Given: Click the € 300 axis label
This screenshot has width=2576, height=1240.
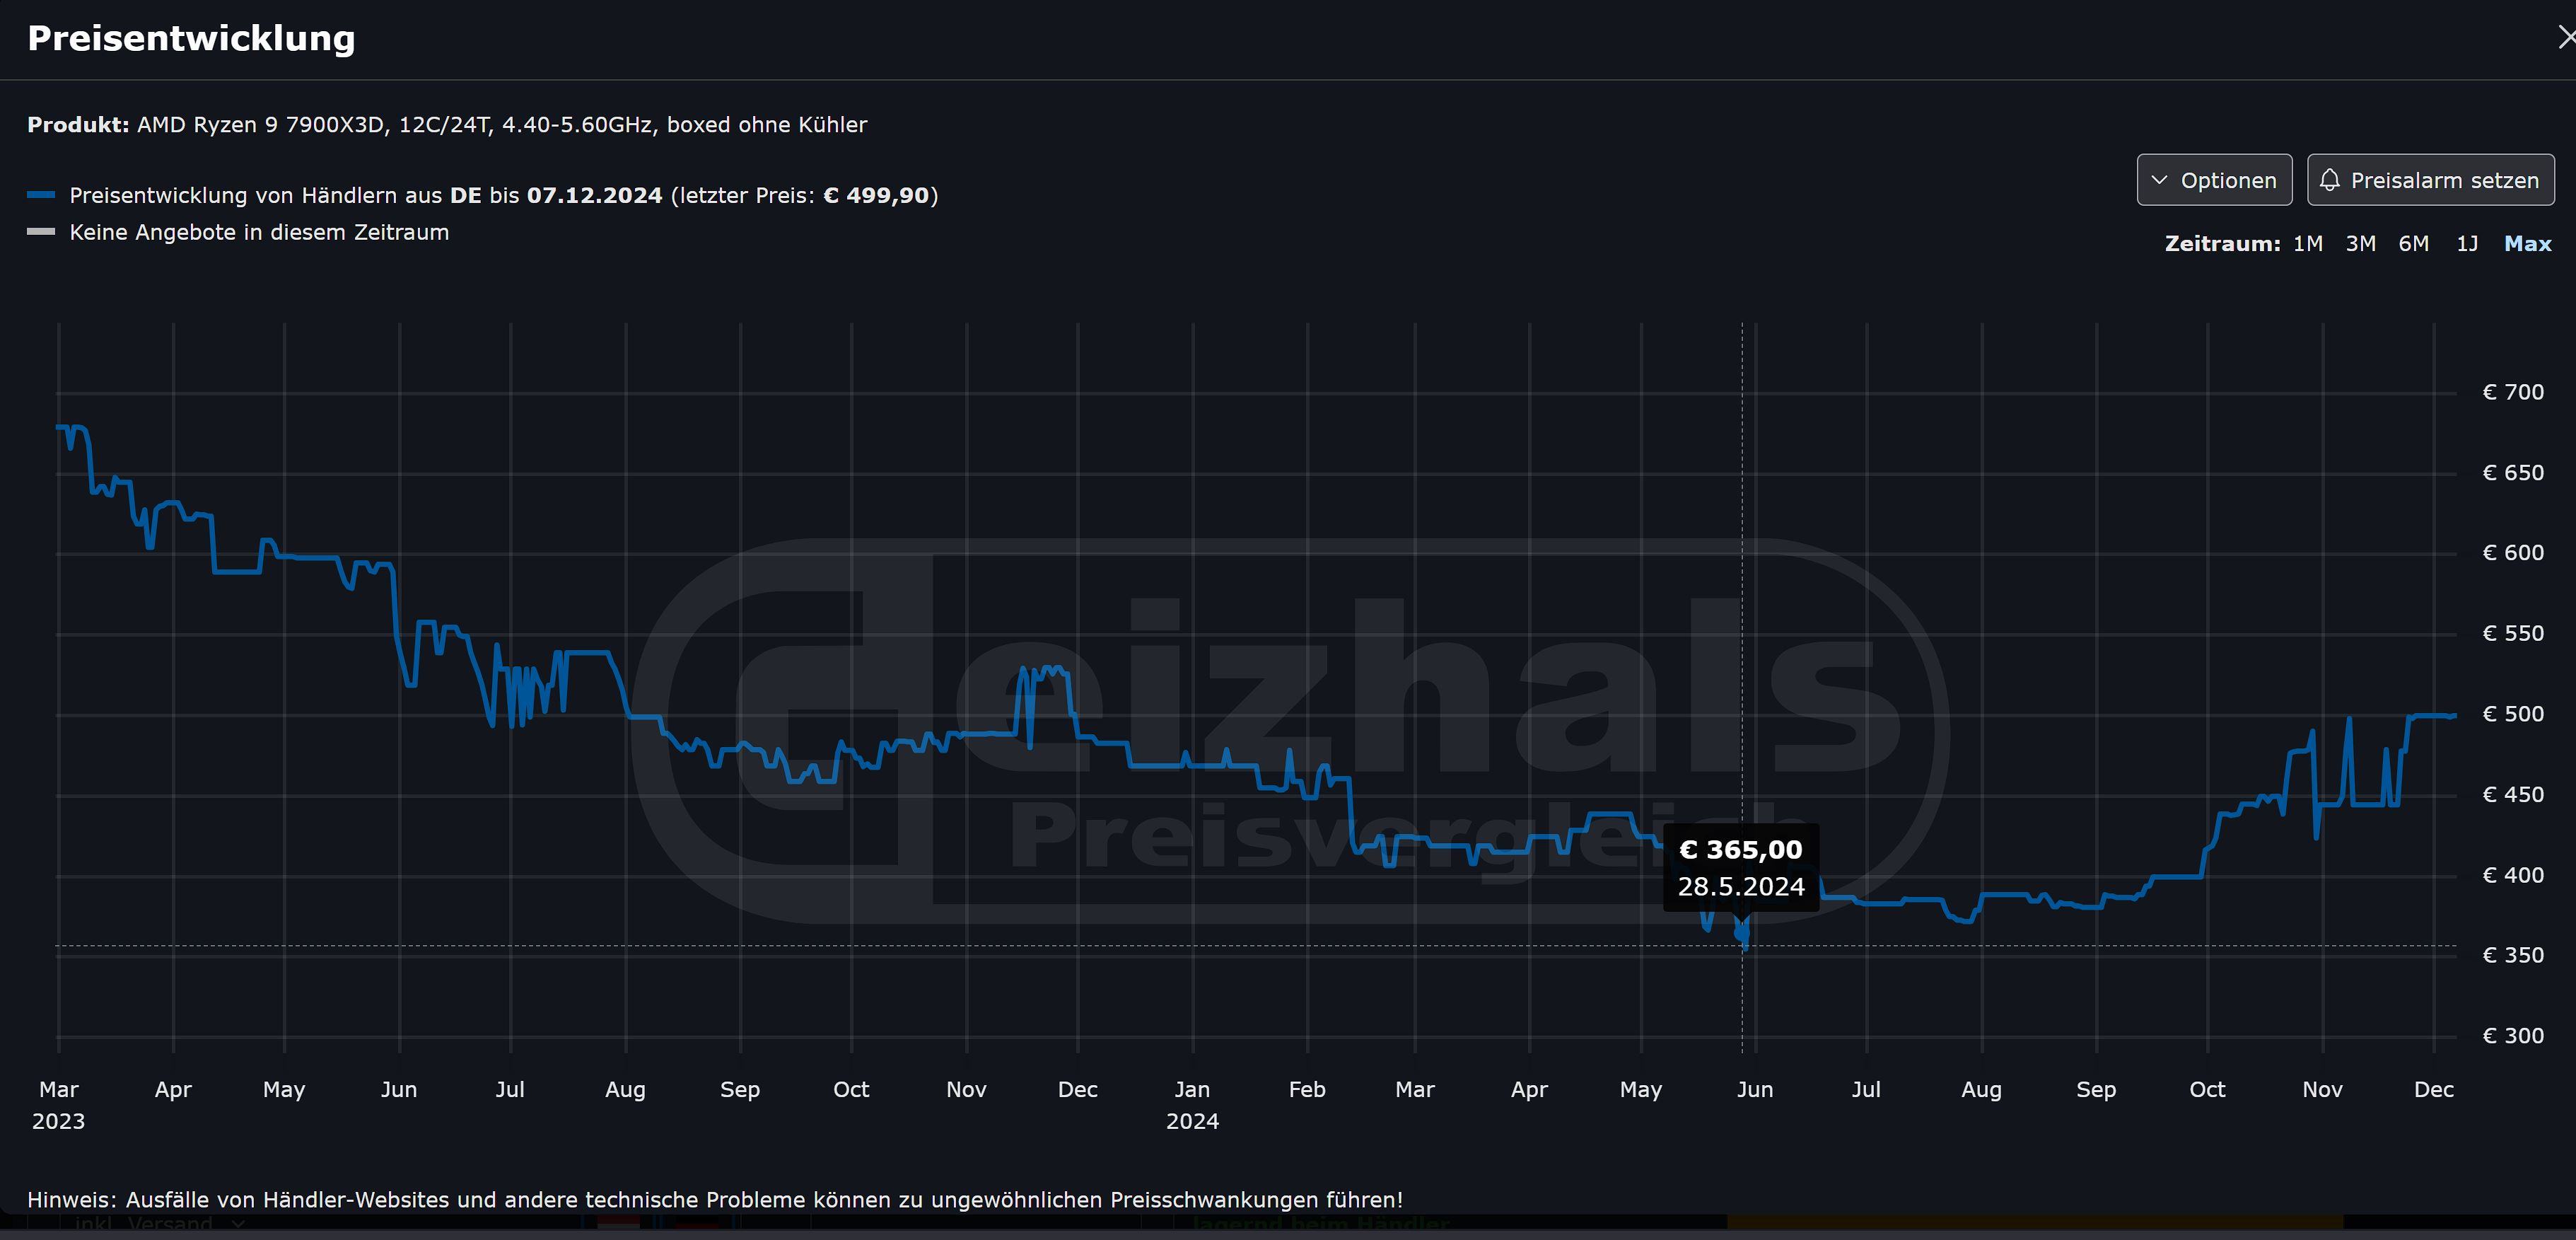Looking at the screenshot, I should 2513,1036.
